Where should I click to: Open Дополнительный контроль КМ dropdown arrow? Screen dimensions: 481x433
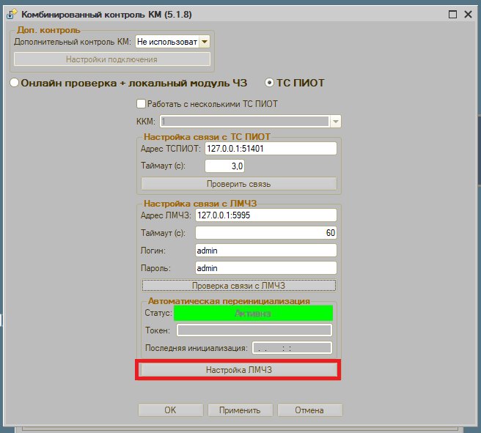[205, 42]
